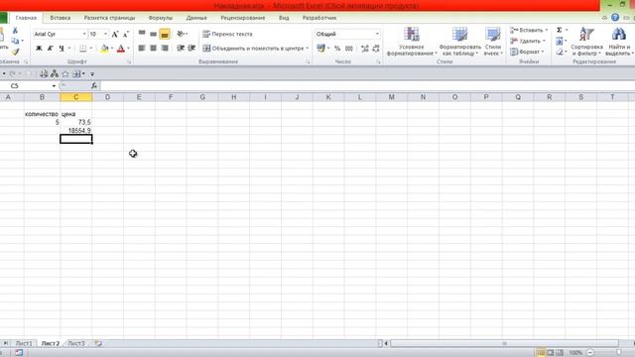Click the Cut scissors icon
Image resolution: width=635 pixels, height=357 pixels.
coord(15,31)
